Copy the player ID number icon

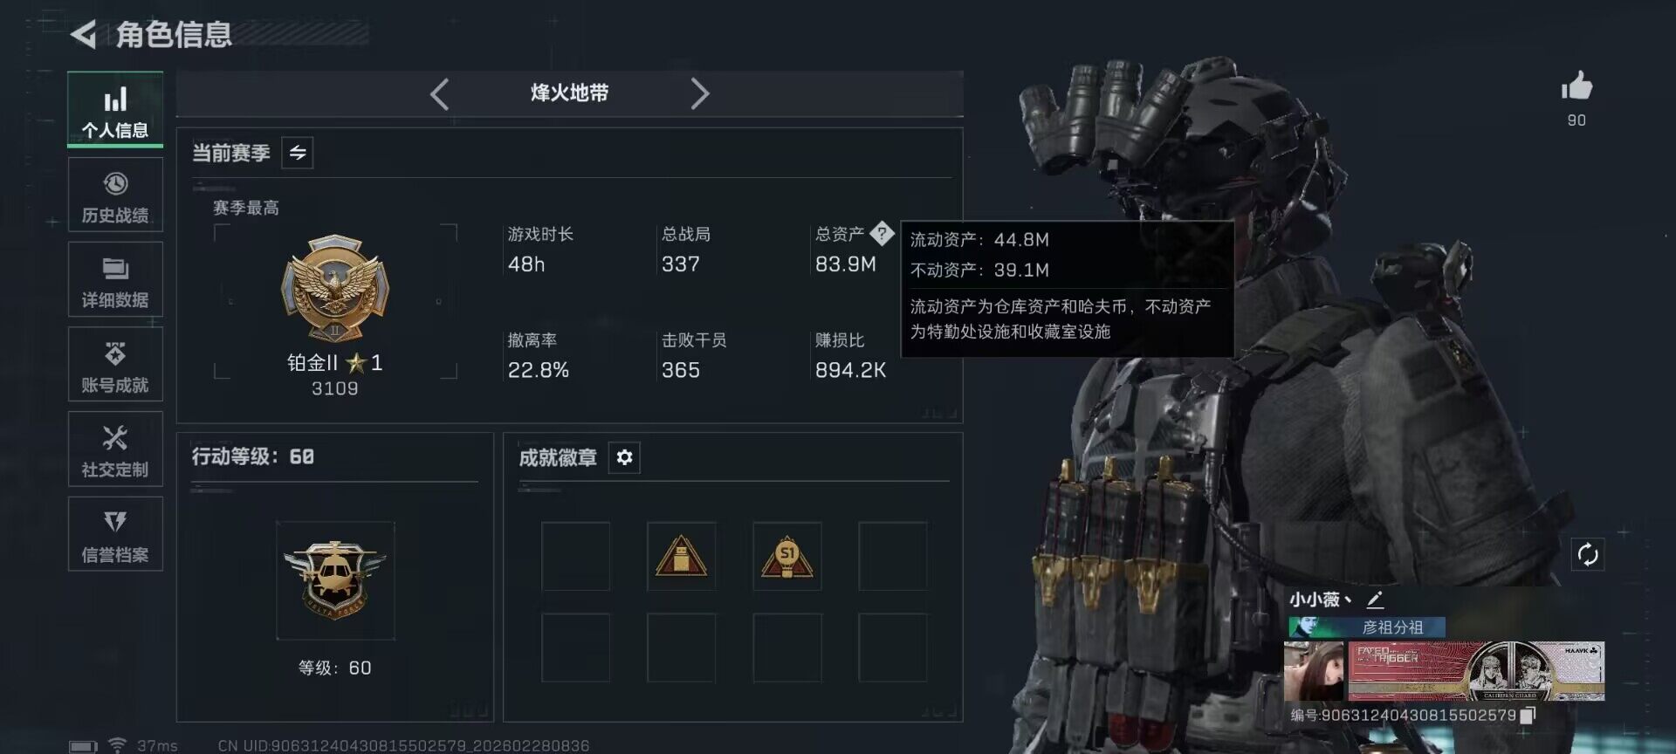1528,716
